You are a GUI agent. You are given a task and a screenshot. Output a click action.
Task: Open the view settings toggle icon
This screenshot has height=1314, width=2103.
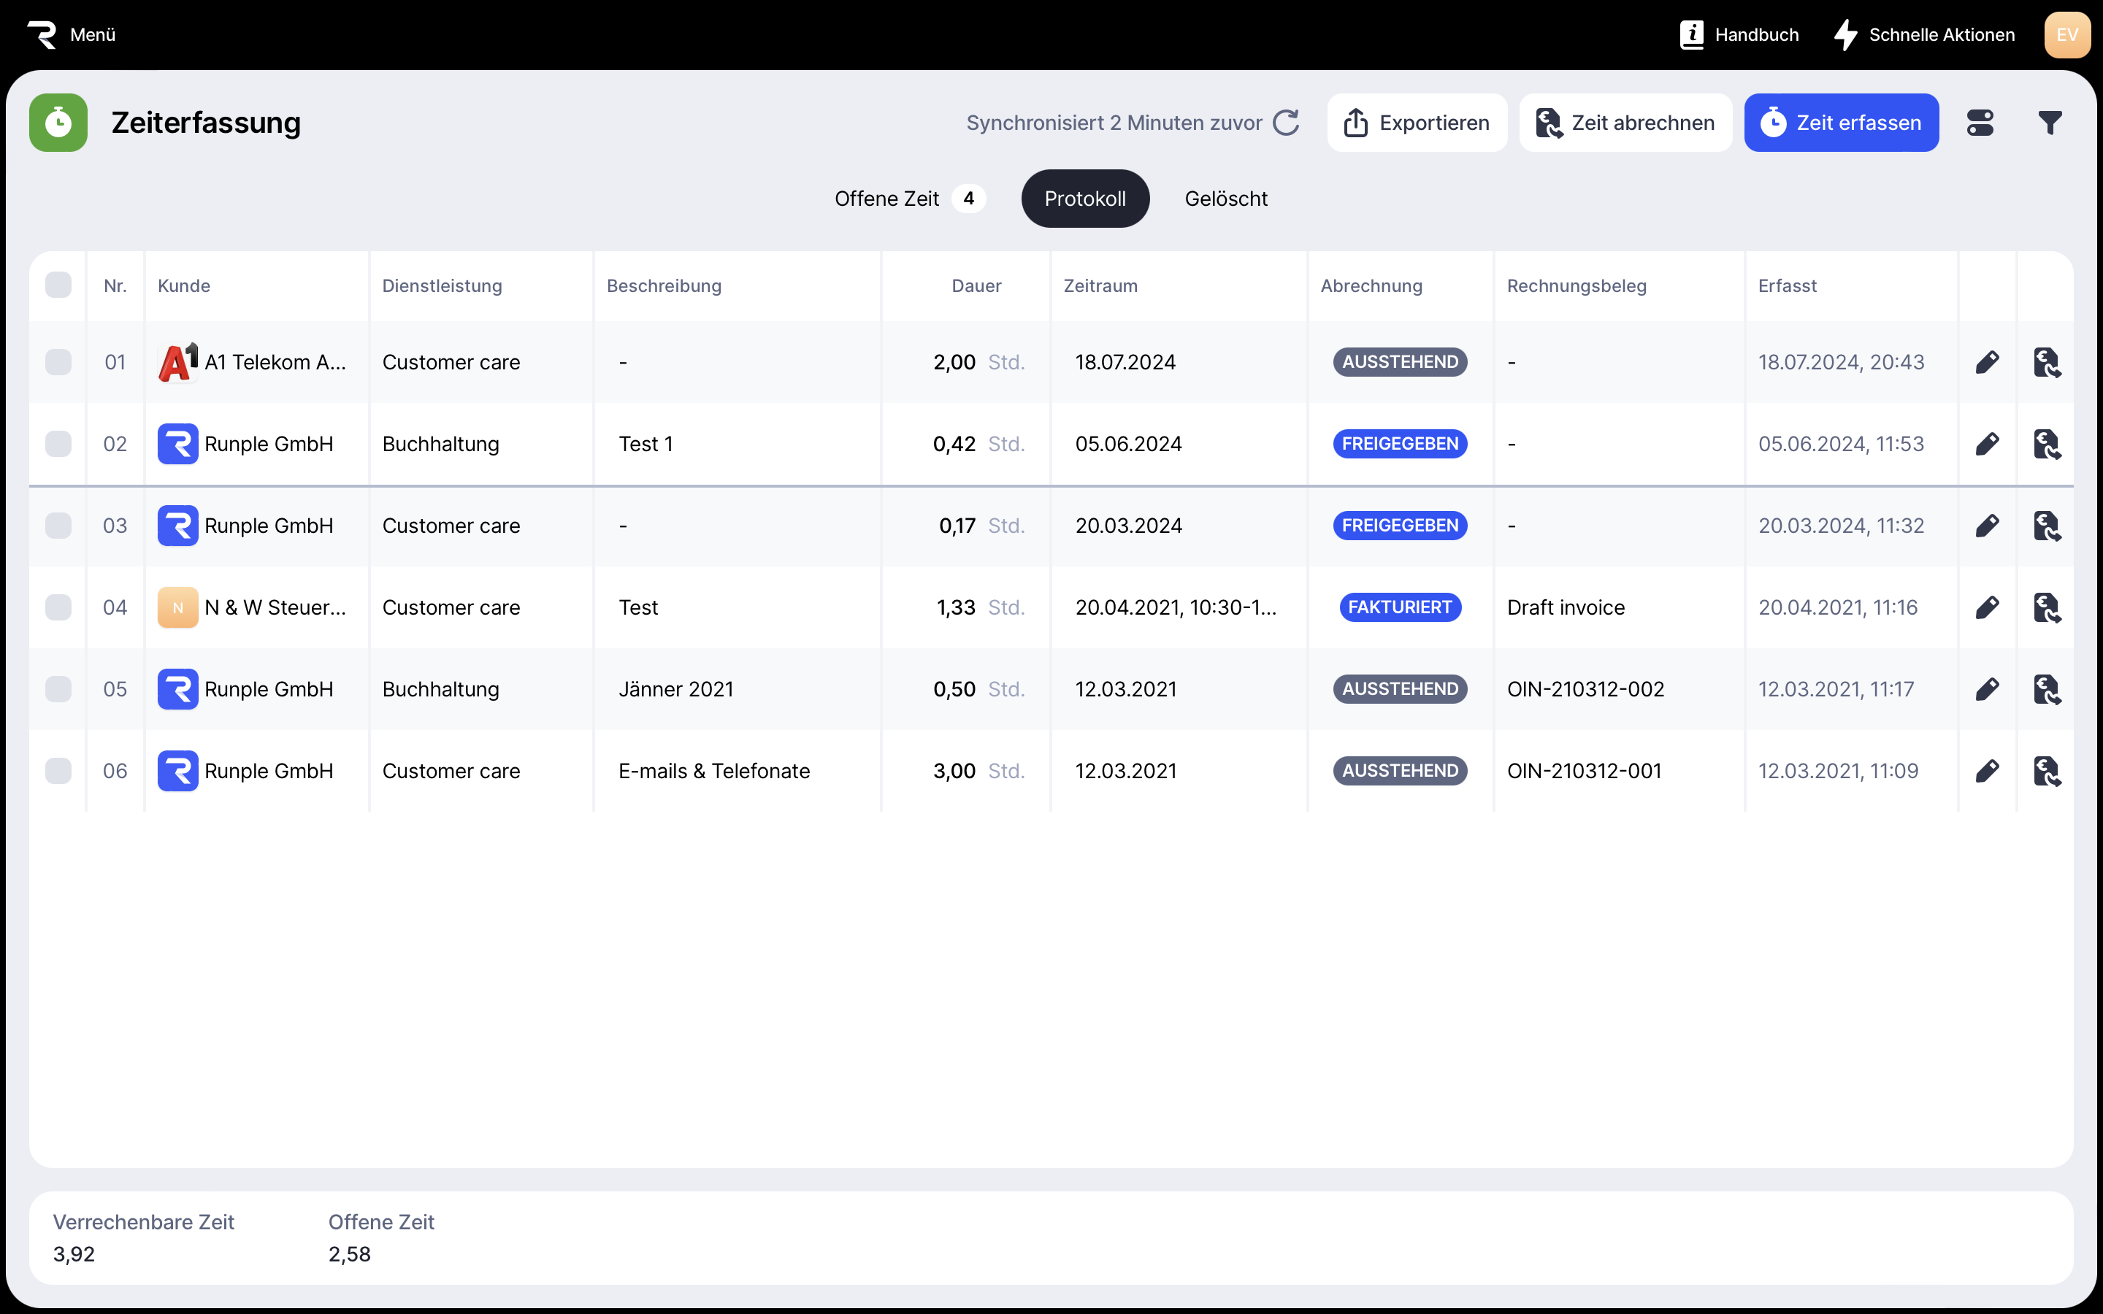pyautogui.click(x=1980, y=123)
